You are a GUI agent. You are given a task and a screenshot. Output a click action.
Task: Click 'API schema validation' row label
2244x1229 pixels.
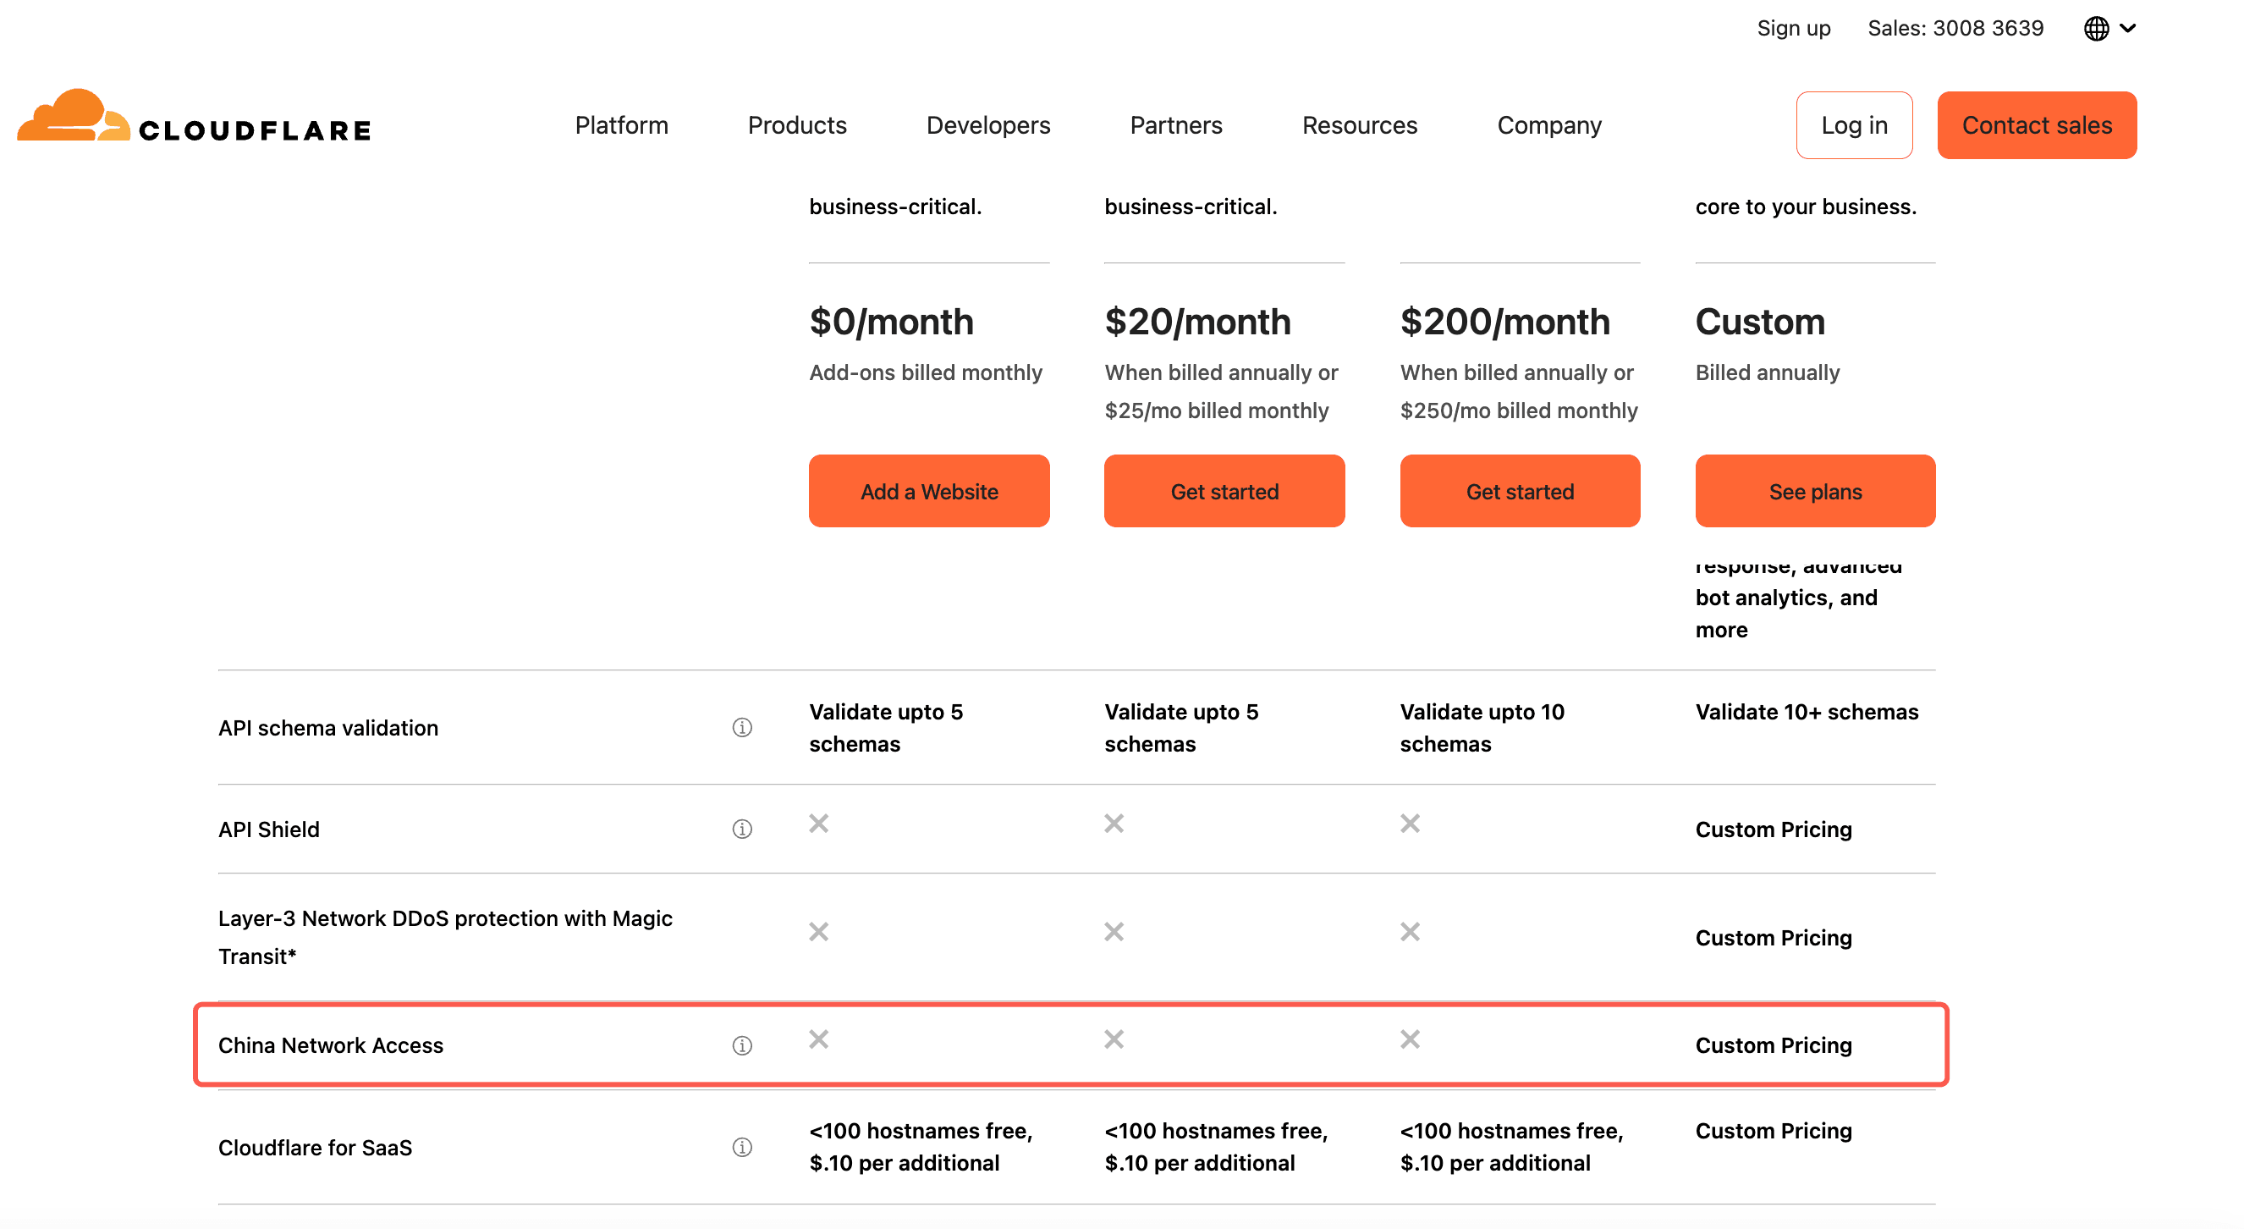point(328,728)
